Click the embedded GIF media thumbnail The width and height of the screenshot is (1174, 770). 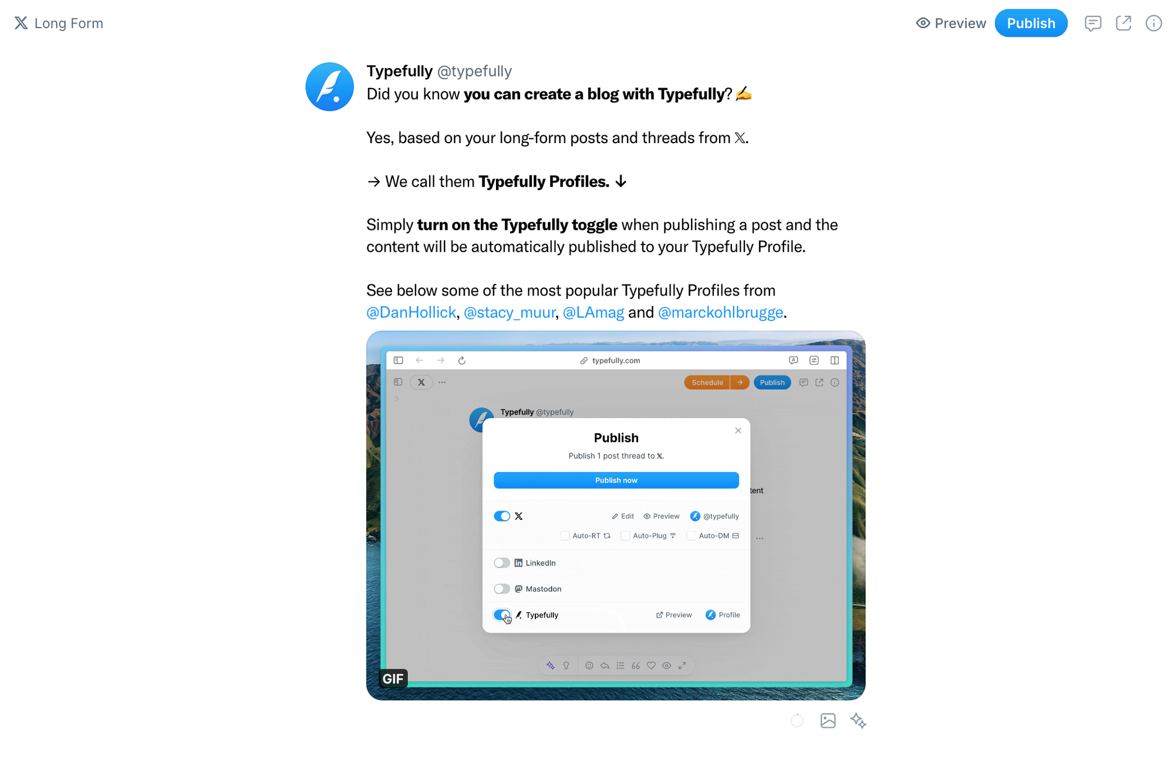pyautogui.click(x=616, y=515)
